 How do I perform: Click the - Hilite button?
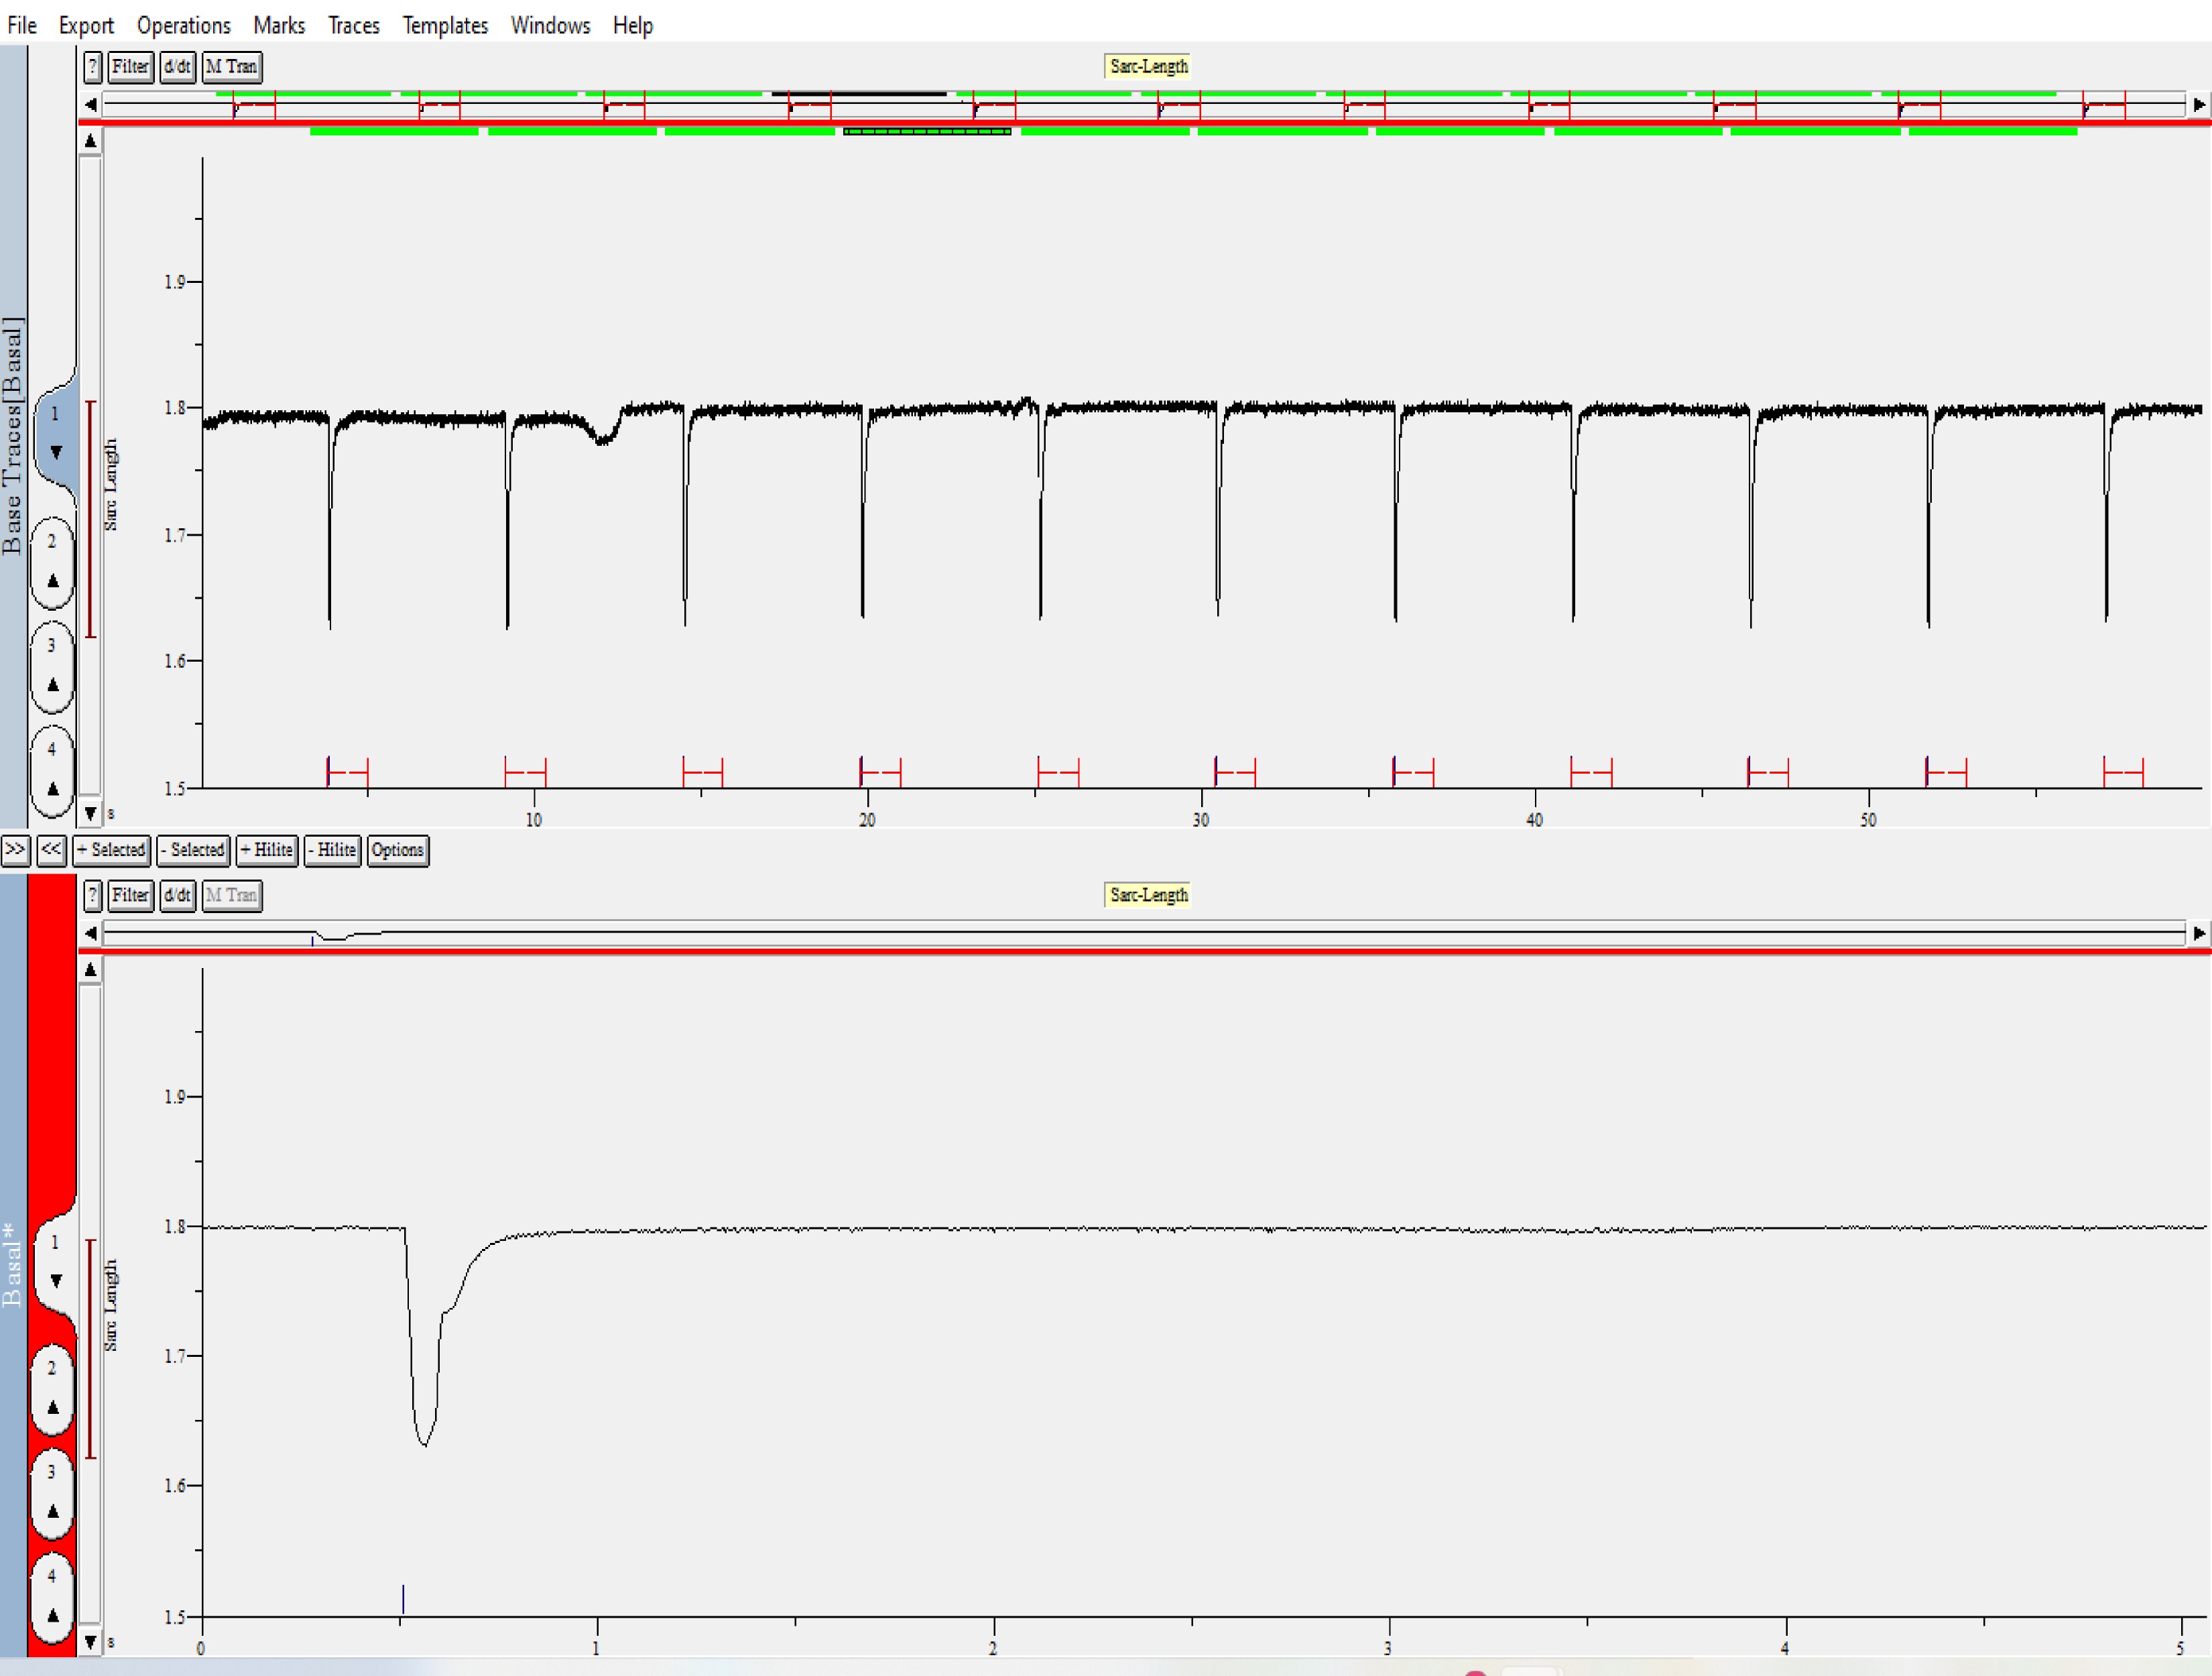tap(332, 850)
